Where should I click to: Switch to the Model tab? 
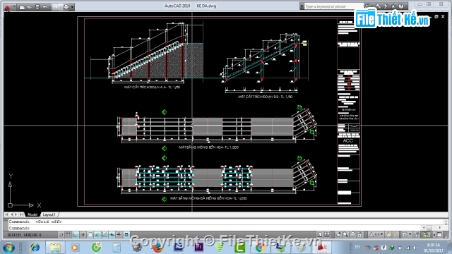(x=32, y=214)
